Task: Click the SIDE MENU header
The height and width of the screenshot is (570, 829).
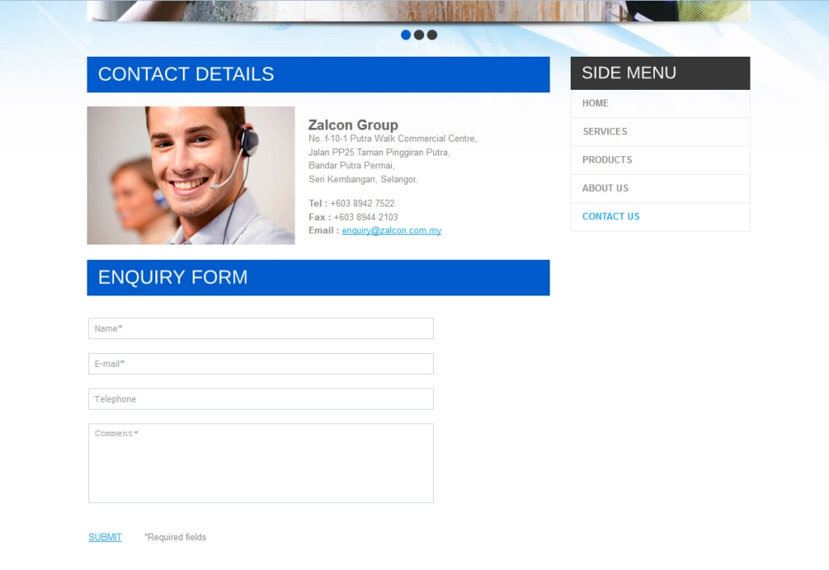Action: click(660, 73)
